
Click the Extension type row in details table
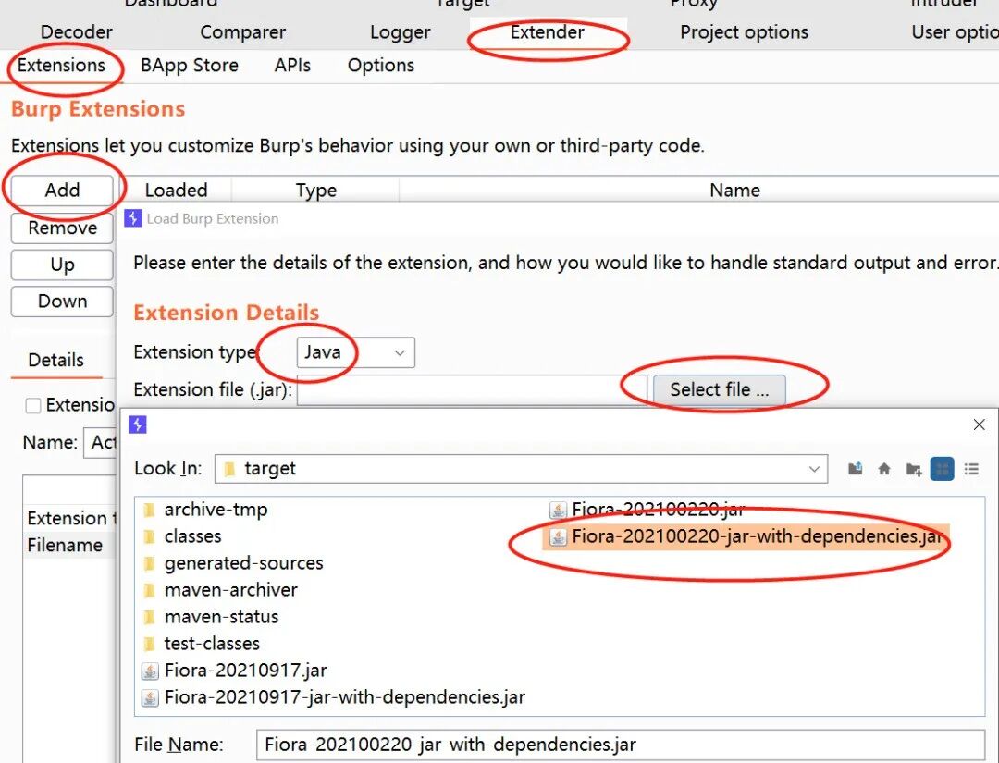click(x=68, y=518)
